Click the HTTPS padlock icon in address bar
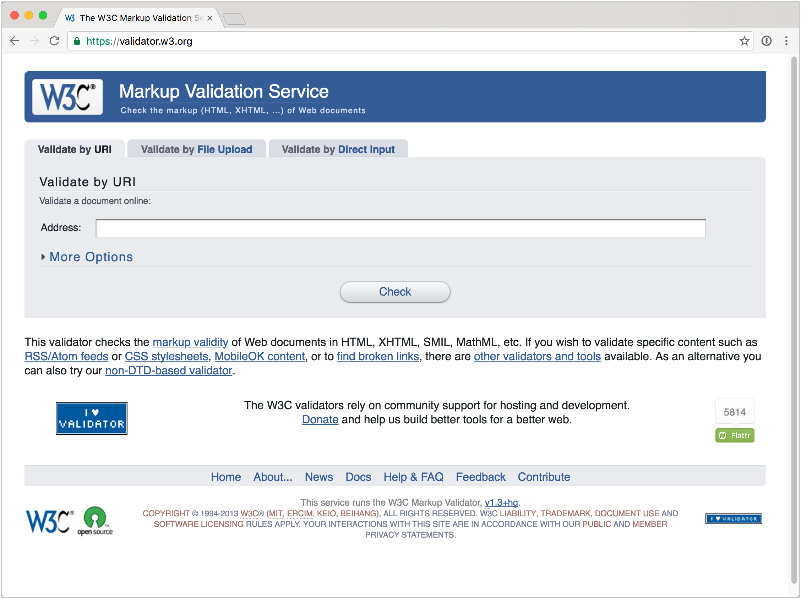Image resolution: width=801 pixels, height=599 pixels. [77, 41]
